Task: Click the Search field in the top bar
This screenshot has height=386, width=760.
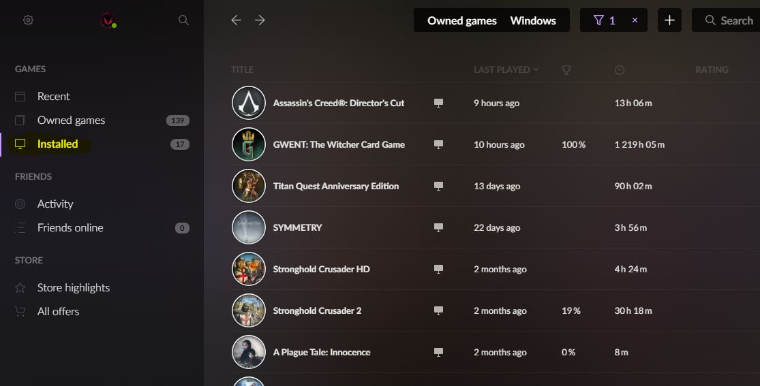Action: pos(726,20)
